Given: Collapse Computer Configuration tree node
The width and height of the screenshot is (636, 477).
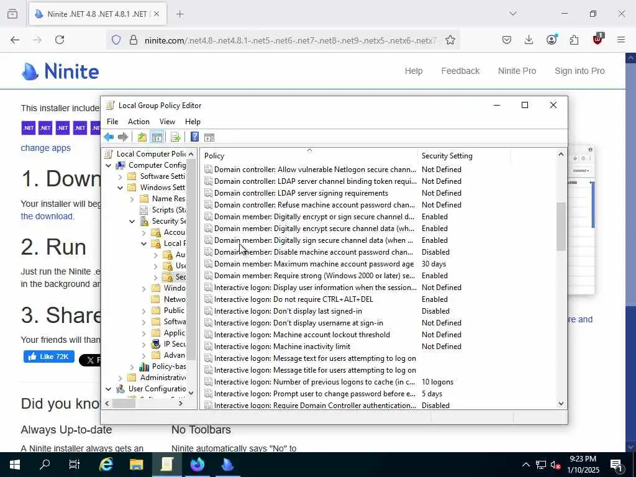Looking at the screenshot, I should point(108,165).
